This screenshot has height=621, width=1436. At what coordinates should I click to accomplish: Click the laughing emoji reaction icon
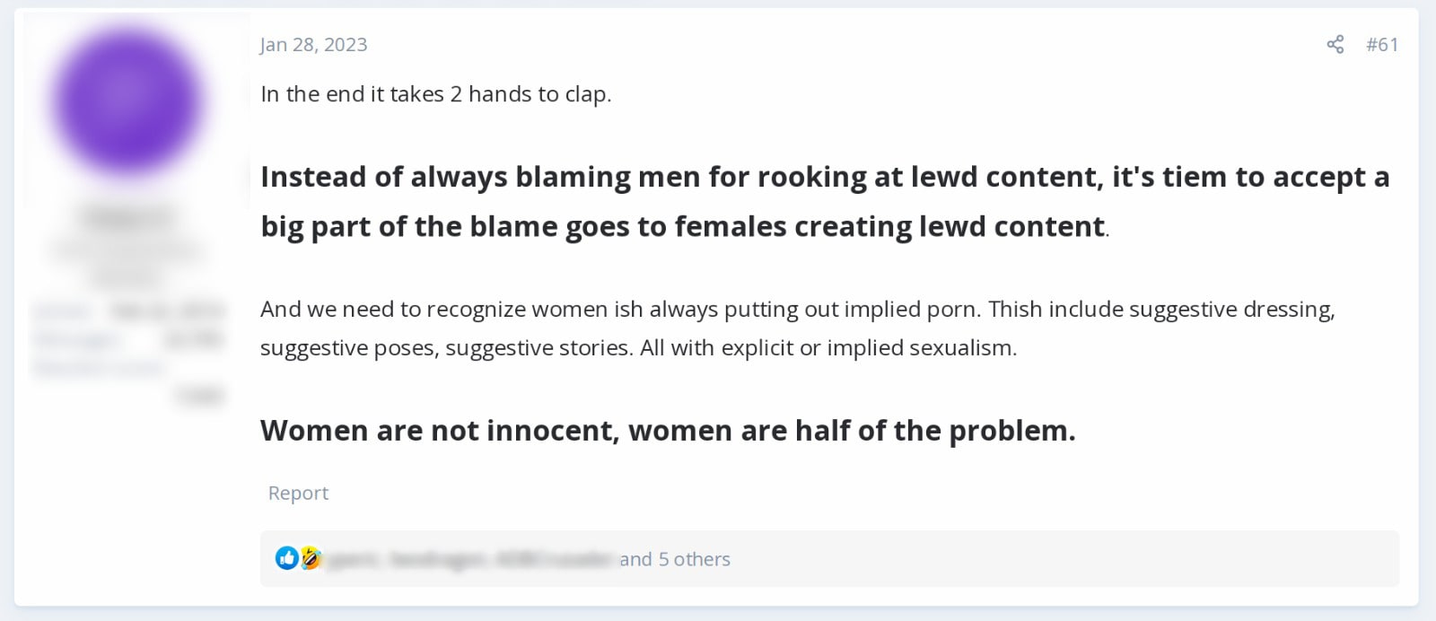(x=311, y=558)
